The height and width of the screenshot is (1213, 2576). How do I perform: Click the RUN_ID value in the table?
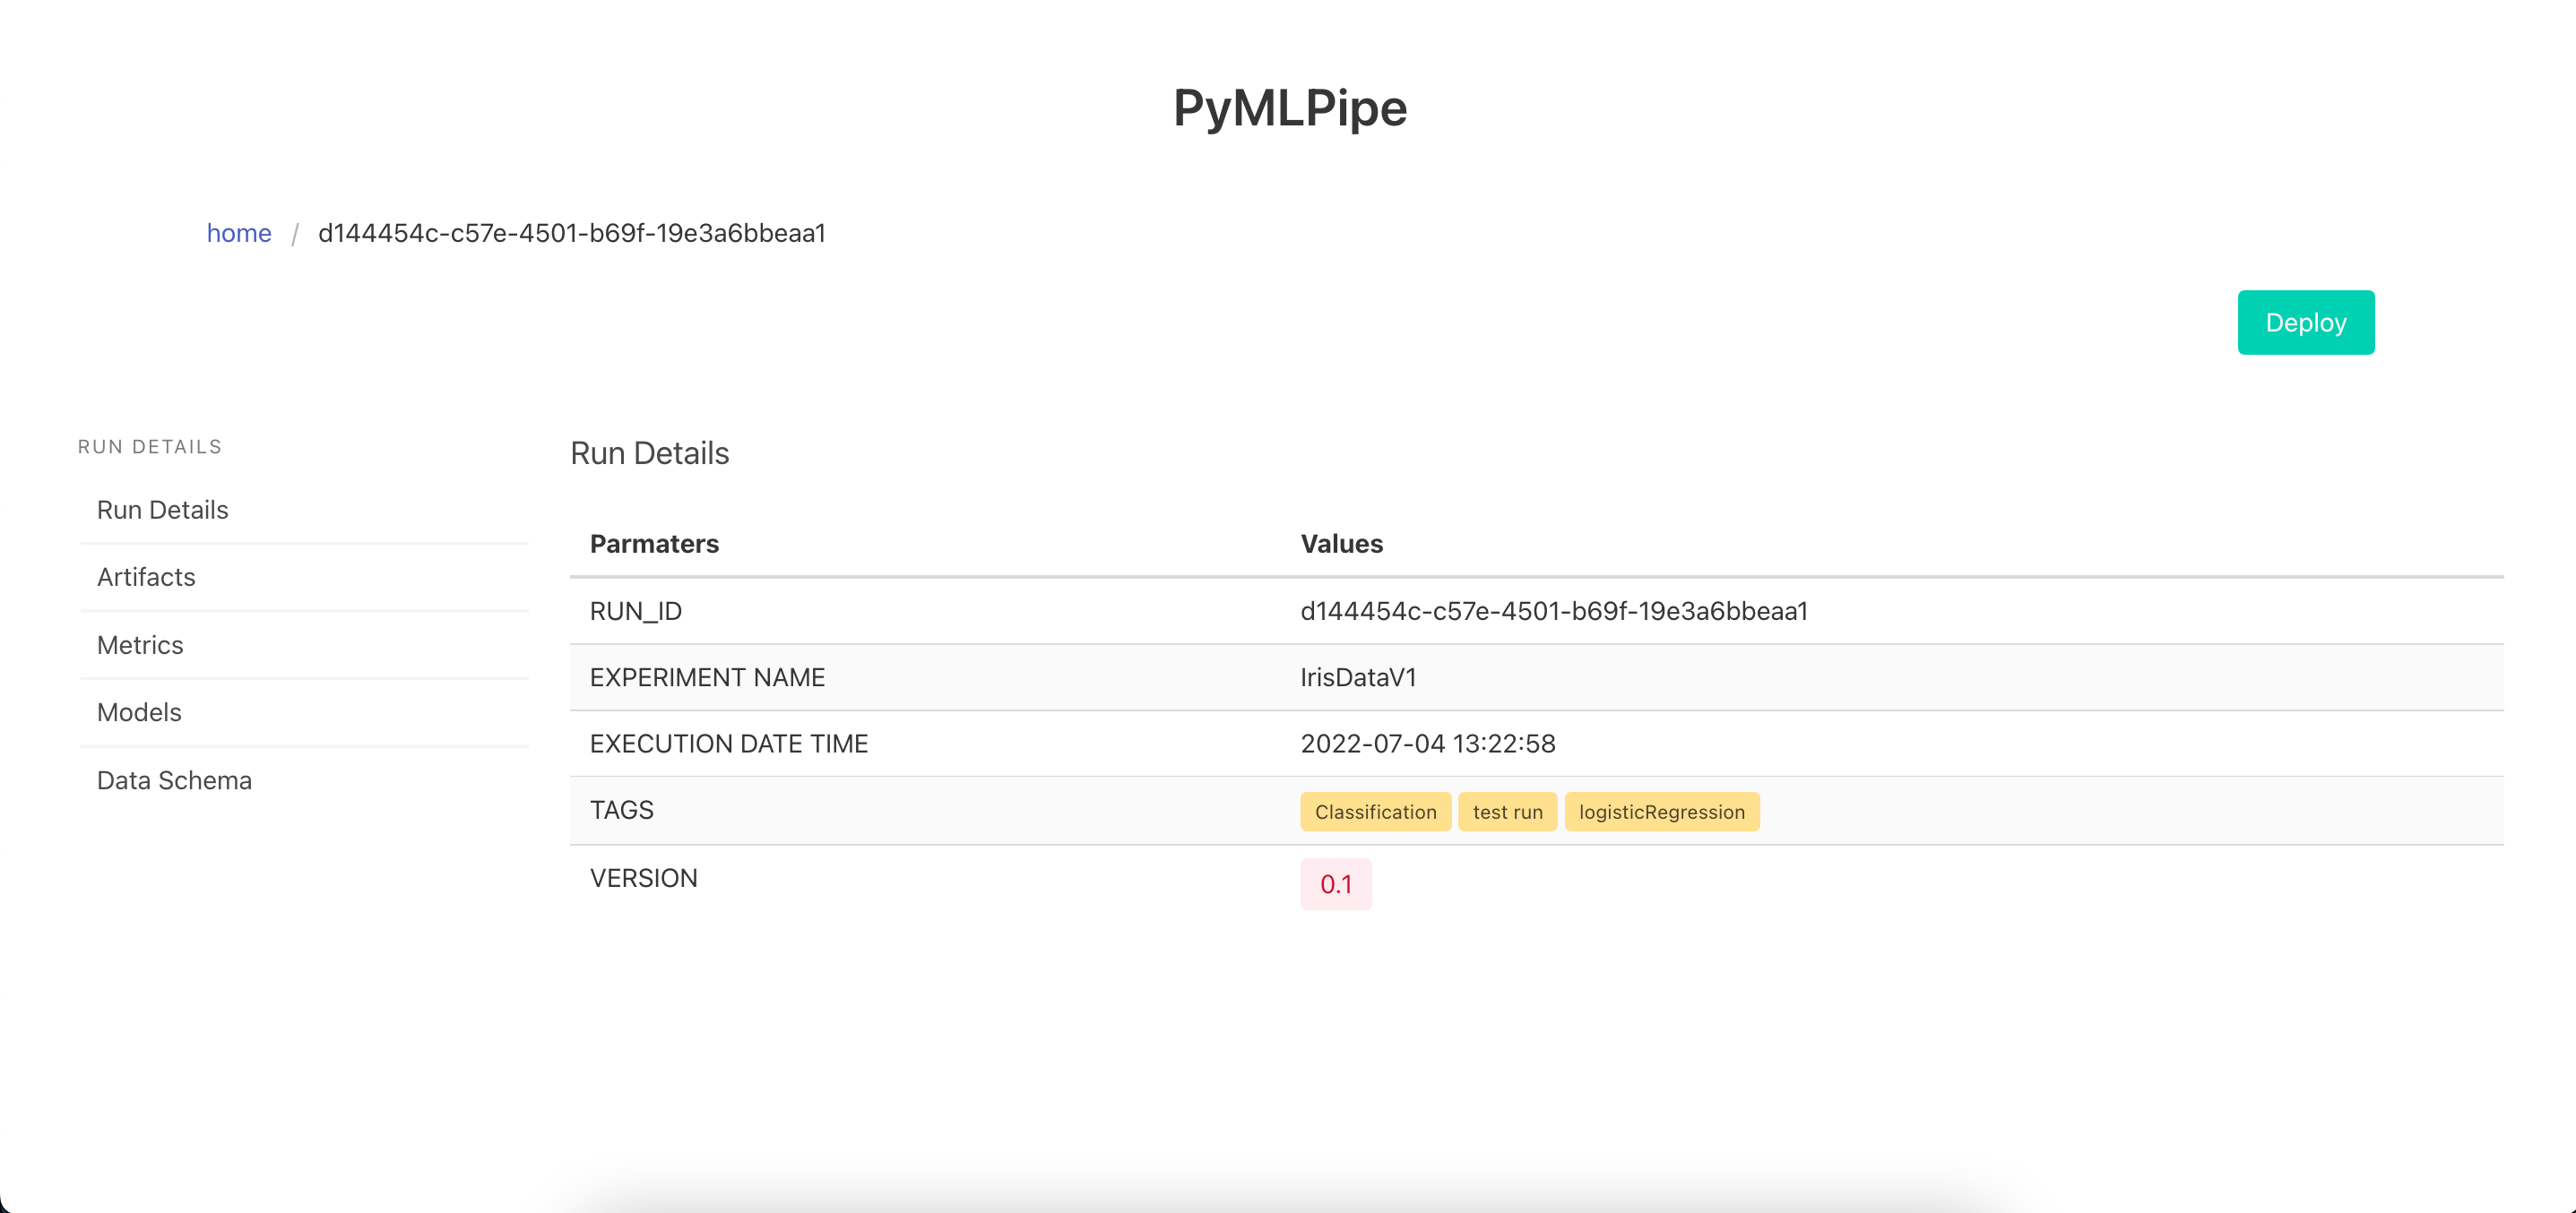pyautogui.click(x=1553, y=610)
